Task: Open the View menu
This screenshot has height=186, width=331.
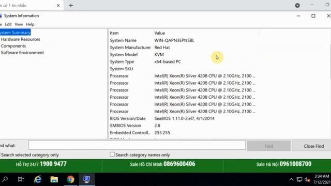Action: click(x=19, y=24)
